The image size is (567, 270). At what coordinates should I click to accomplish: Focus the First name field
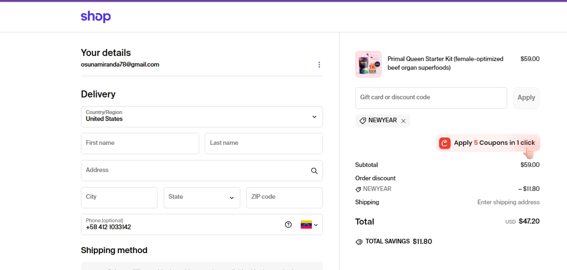[140, 143]
